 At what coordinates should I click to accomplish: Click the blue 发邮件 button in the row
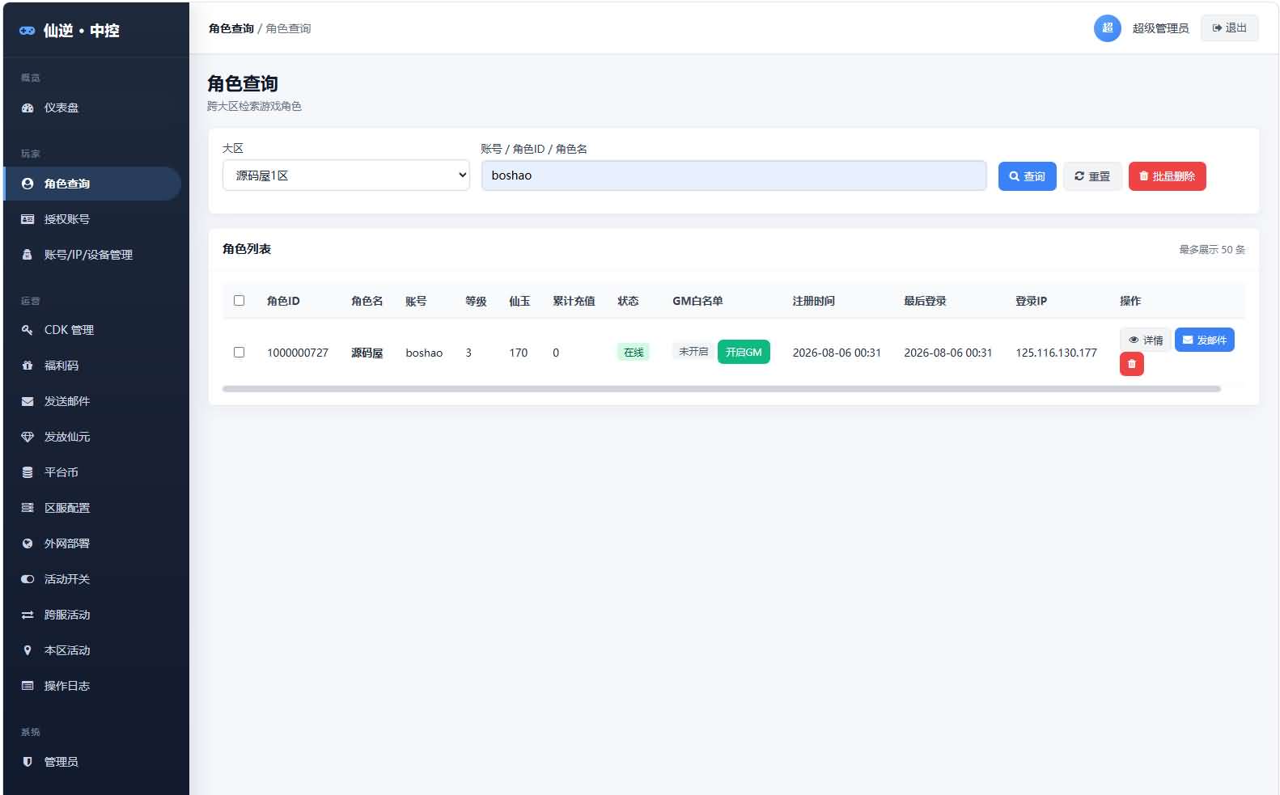[1204, 340]
